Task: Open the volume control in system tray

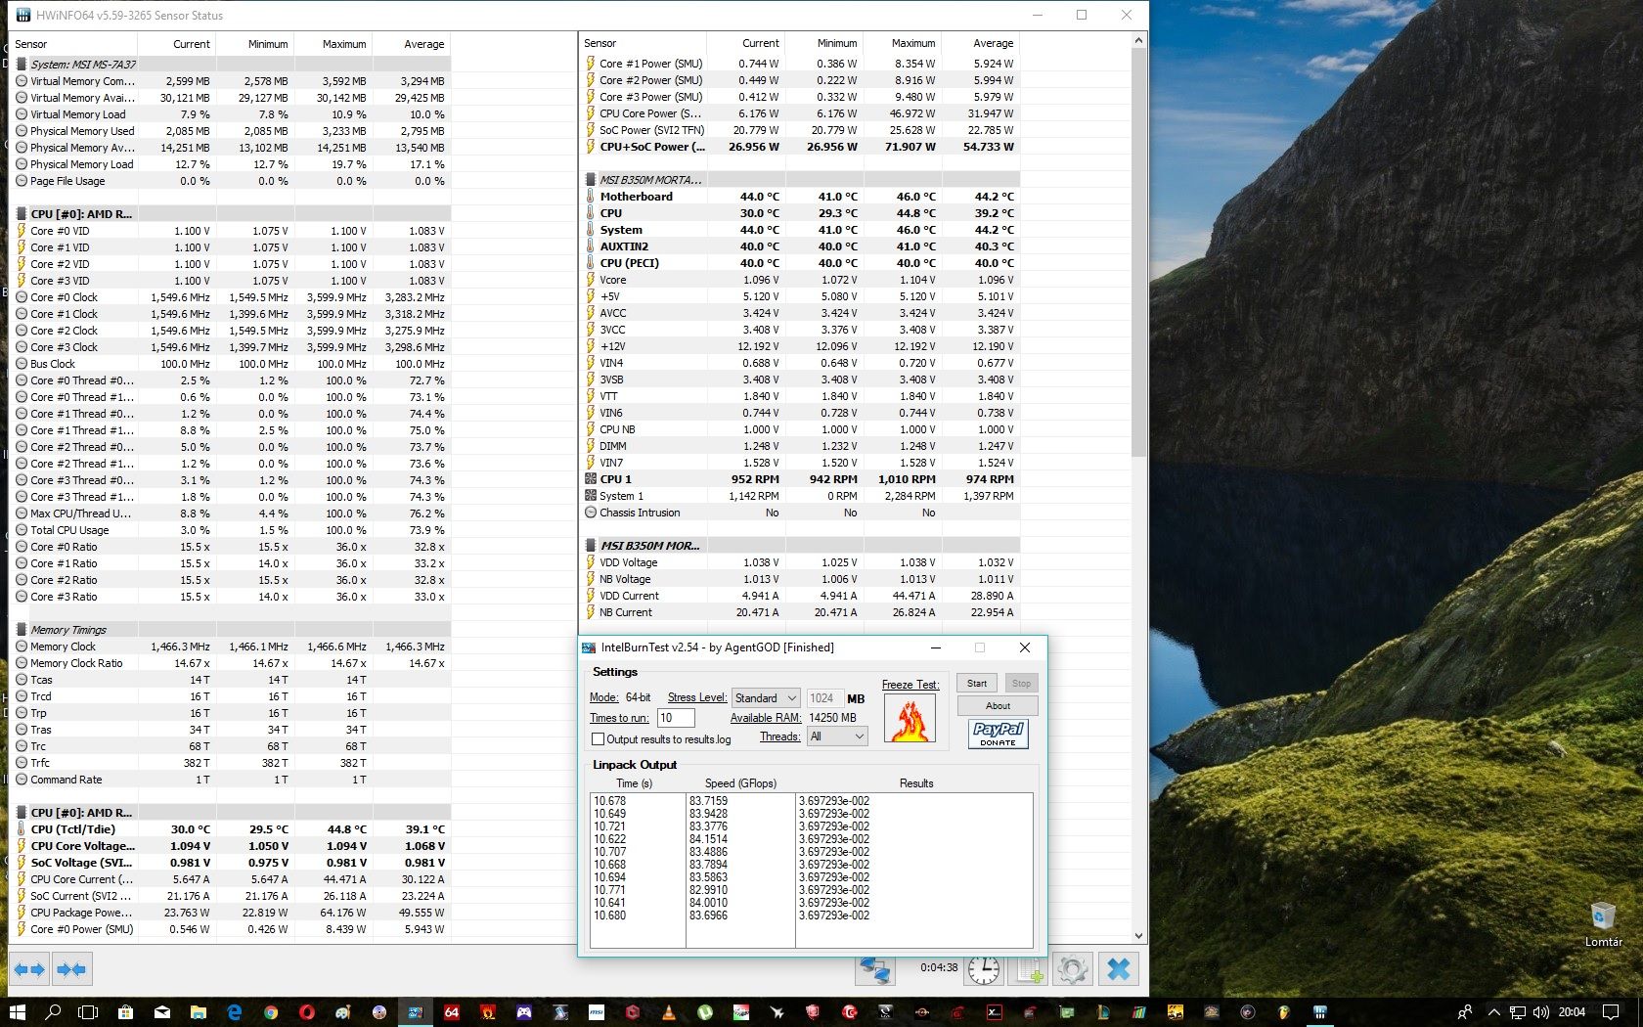Action: tap(1540, 1012)
